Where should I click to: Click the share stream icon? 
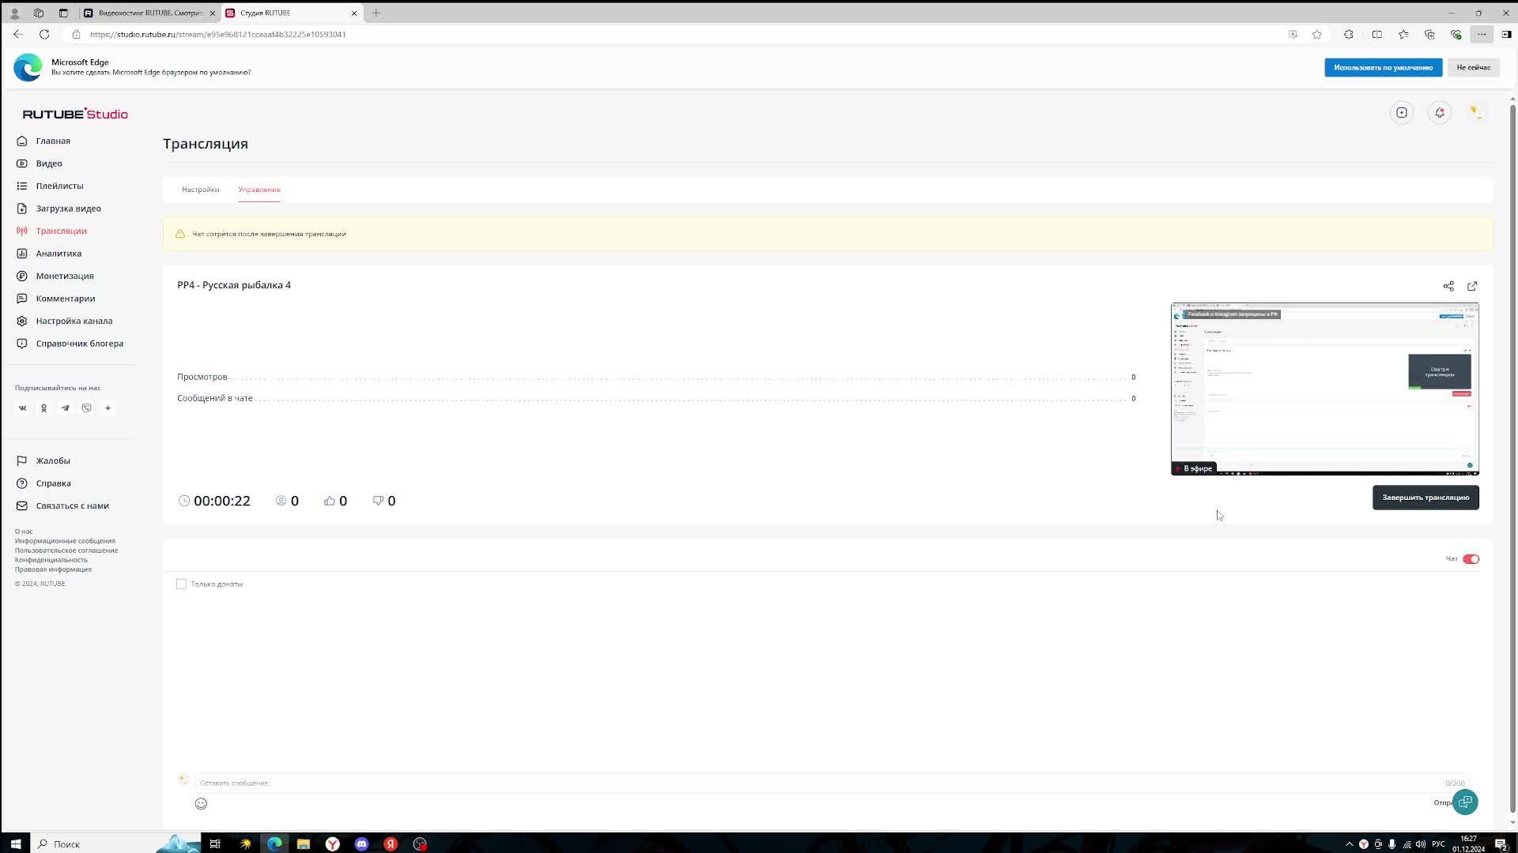click(x=1448, y=286)
